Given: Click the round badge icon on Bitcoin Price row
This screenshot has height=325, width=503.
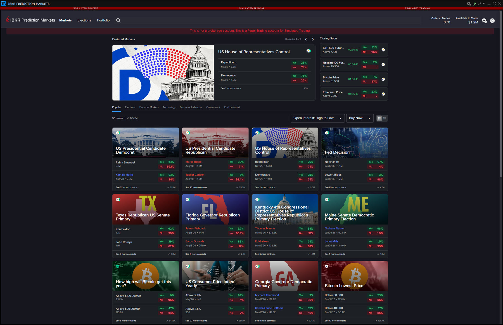Looking at the screenshot, I should click(383, 79).
